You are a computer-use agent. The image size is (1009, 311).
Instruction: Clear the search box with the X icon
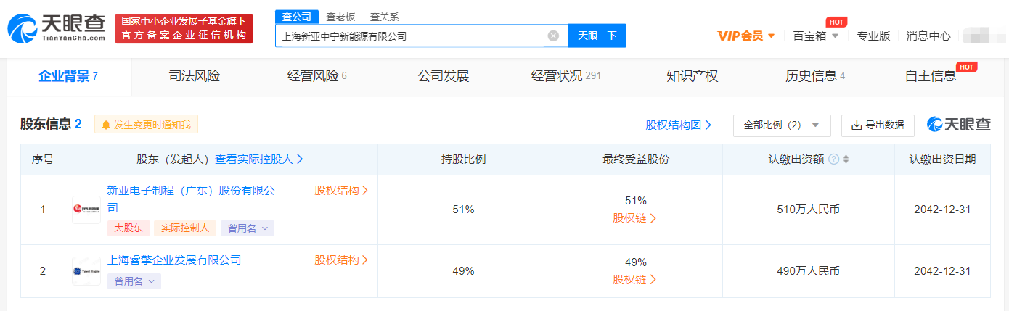[553, 36]
